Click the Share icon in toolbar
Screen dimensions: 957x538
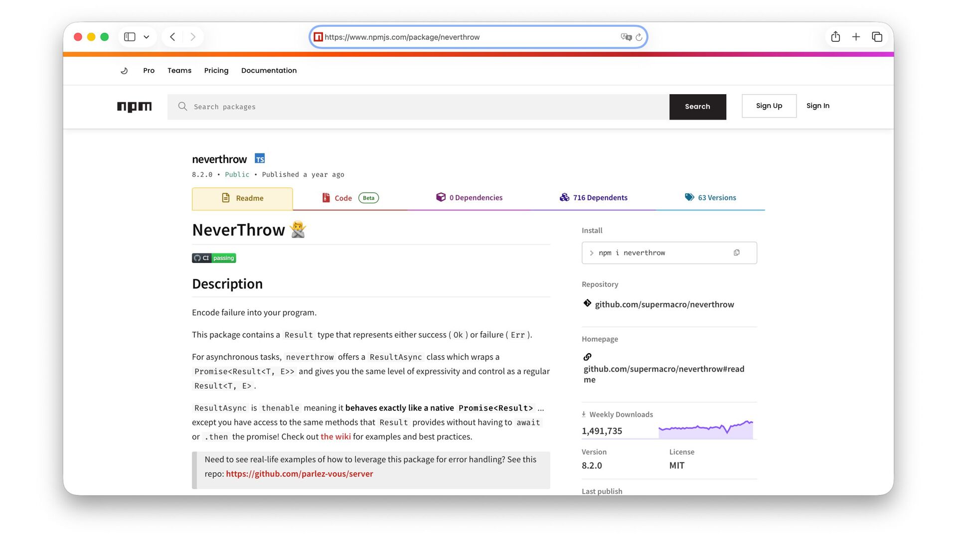pyautogui.click(x=835, y=37)
